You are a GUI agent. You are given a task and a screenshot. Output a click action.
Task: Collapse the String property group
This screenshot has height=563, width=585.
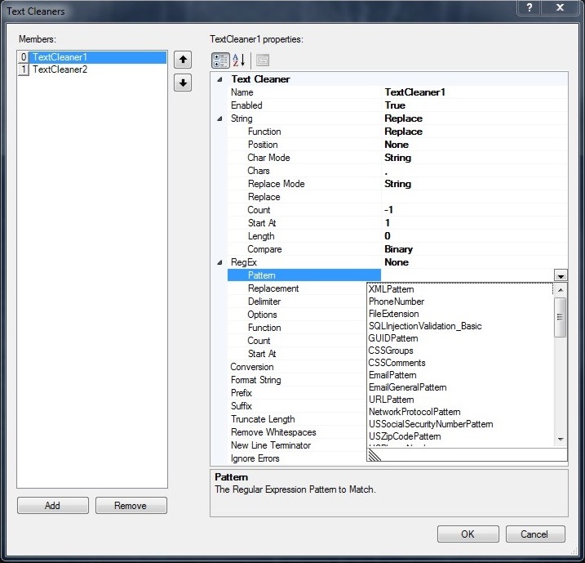[x=219, y=118]
